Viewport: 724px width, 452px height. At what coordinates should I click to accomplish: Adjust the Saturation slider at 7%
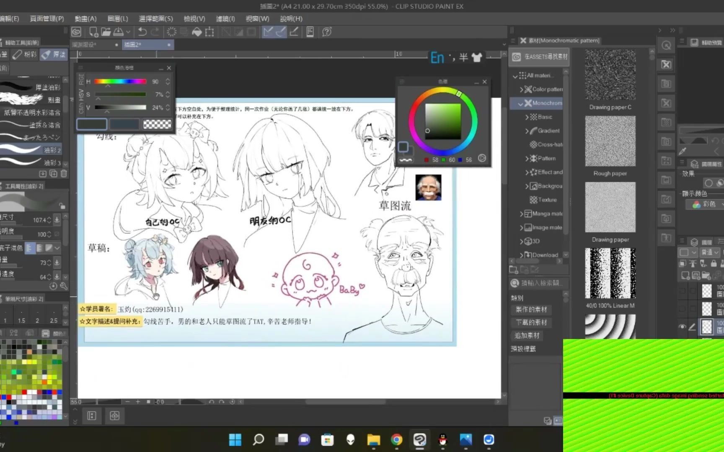(120, 95)
